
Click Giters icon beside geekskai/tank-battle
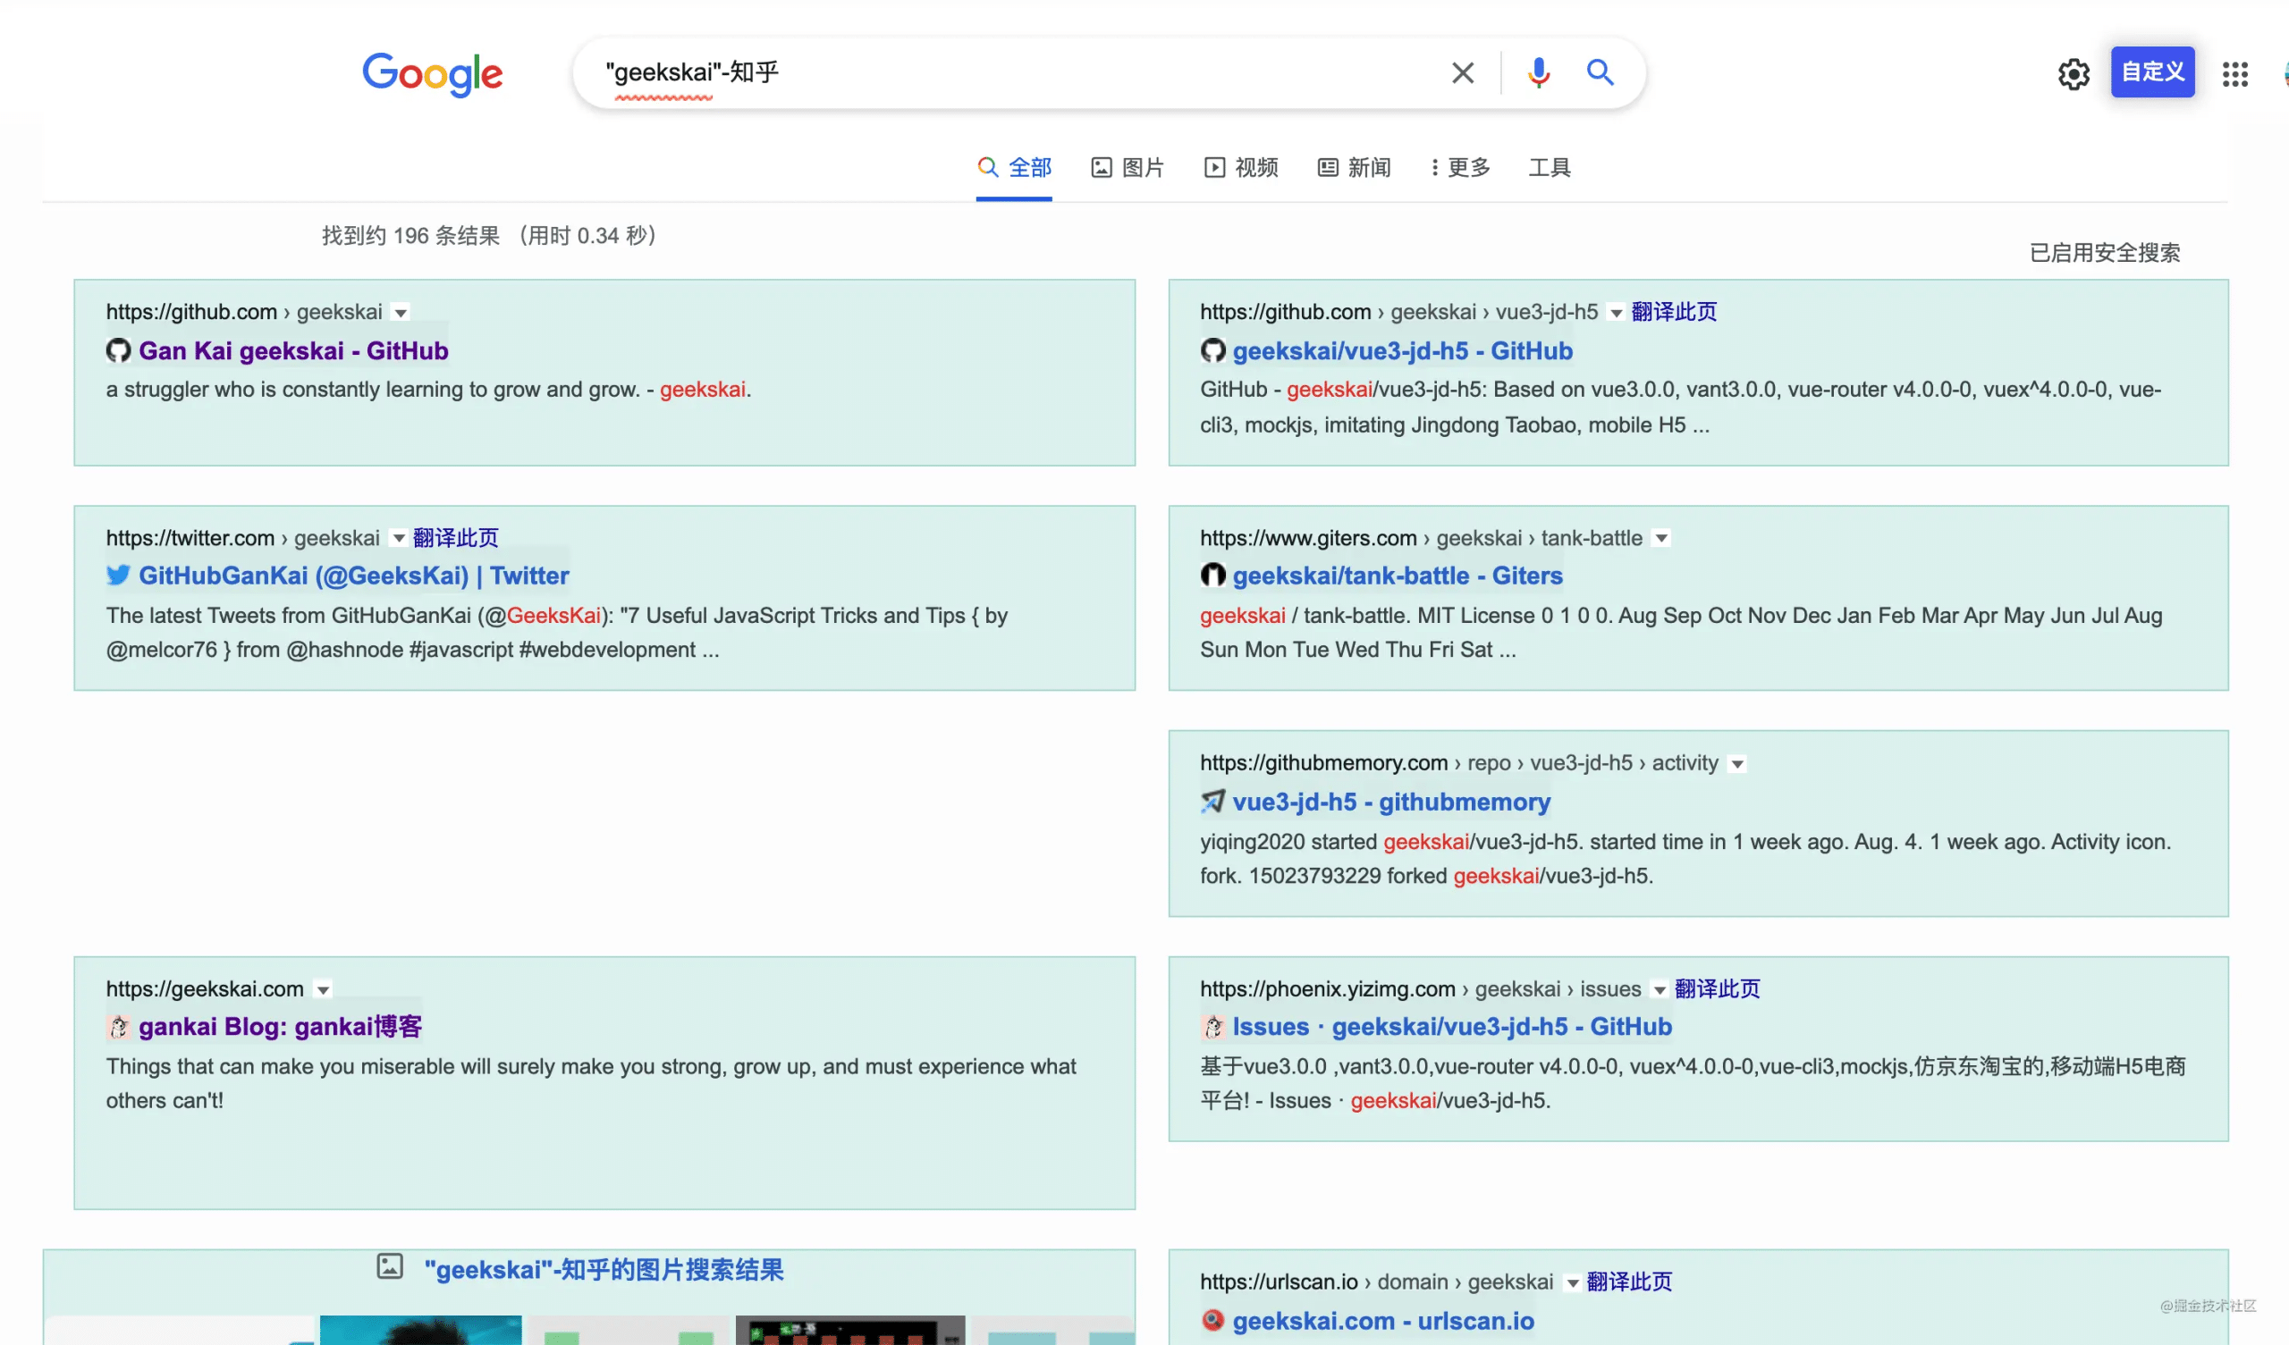click(1212, 575)
